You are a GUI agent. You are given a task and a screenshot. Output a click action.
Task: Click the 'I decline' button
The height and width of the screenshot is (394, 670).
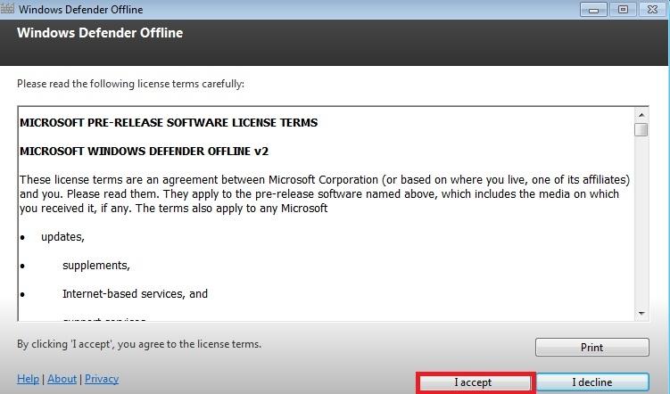pos(592,382)
